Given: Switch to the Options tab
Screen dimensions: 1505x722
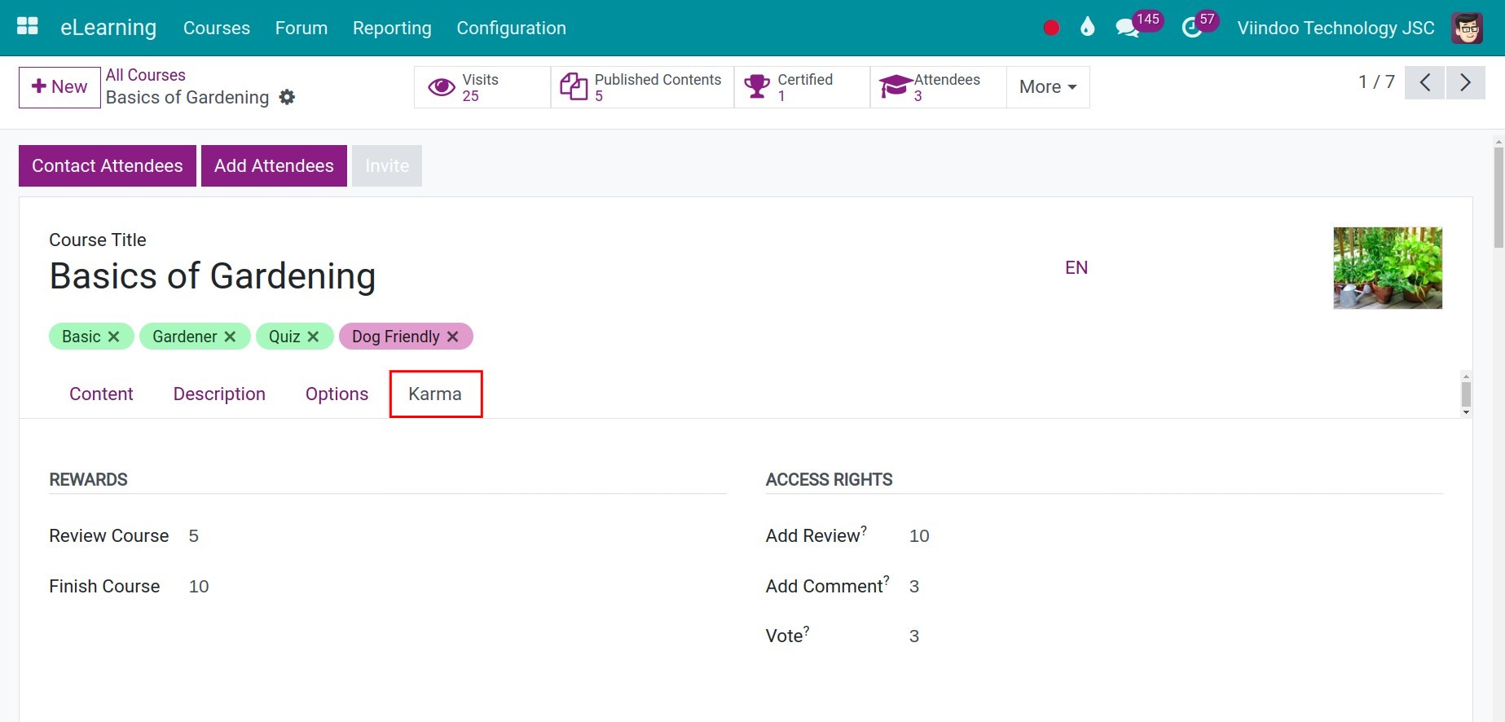Looking at the screenshot, I should [337, 394].
